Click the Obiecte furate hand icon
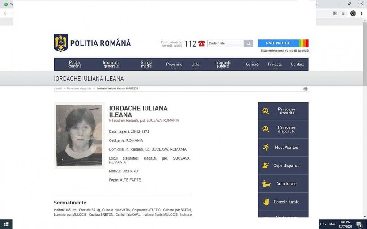 pyautogui.click(x=266, y=202)
